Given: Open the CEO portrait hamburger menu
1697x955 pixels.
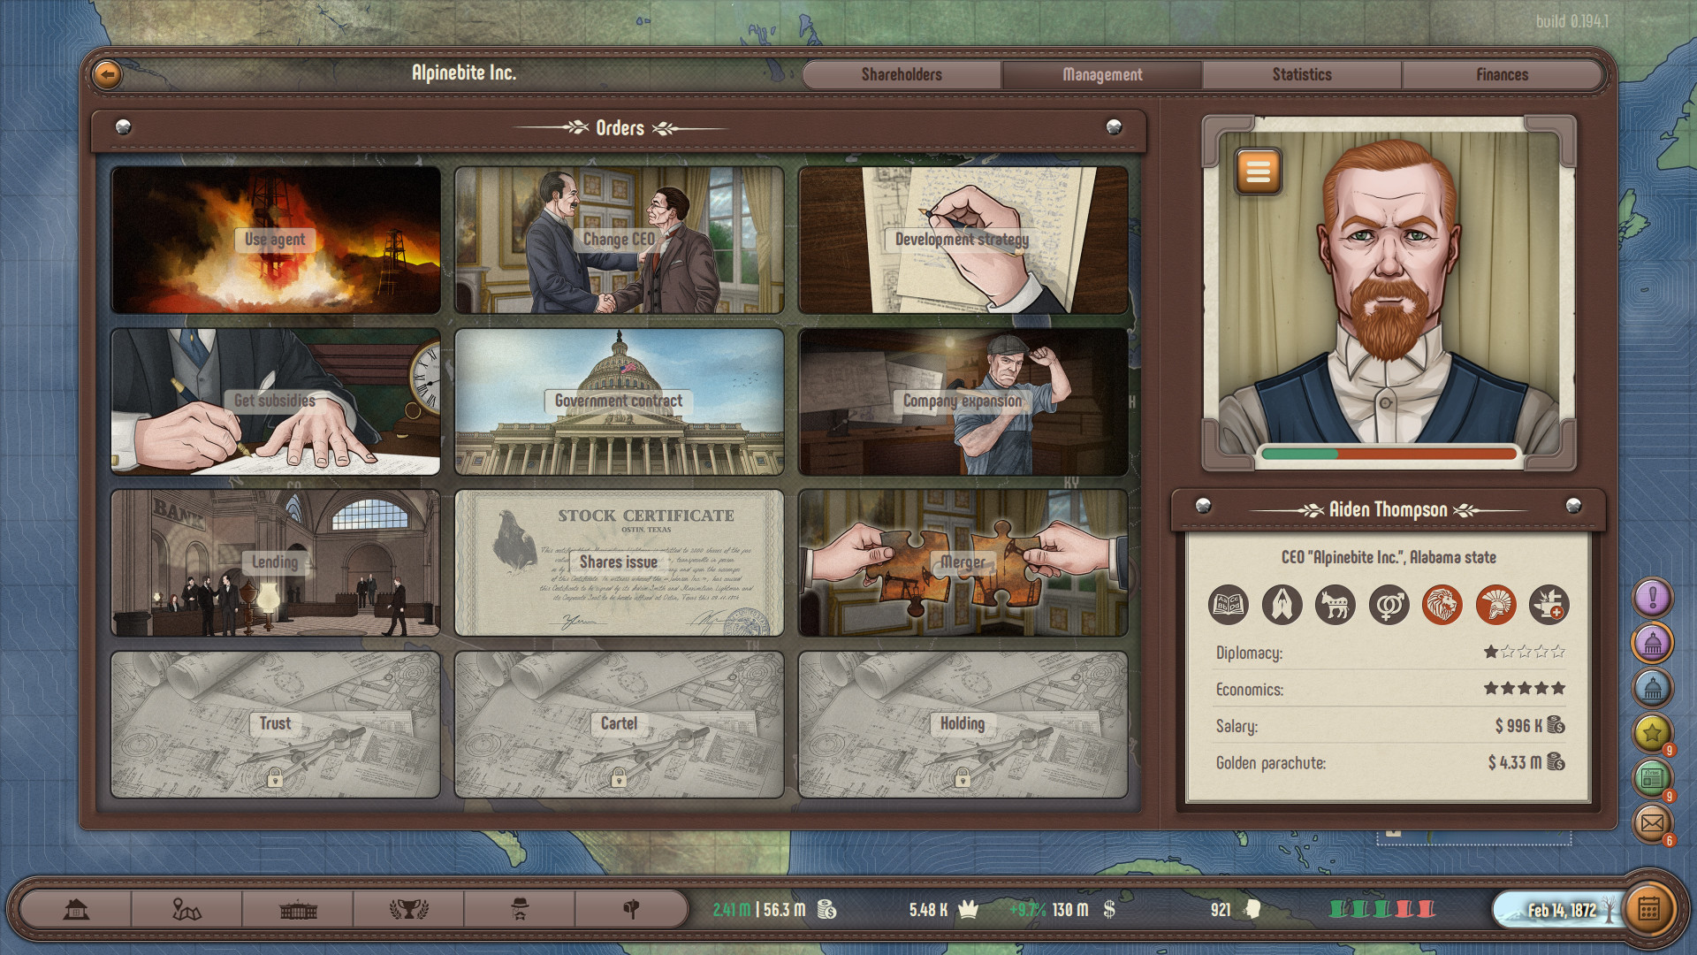Looking at the screenshot, I should pyautogui.click(x=1259, y=172).
